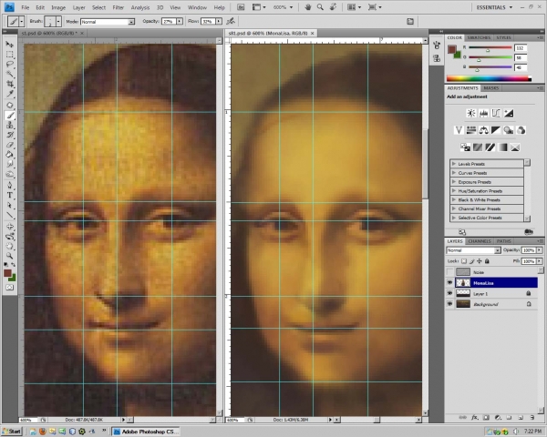Add a Gradient Map adjustment
Viewport: 547px width, 437px height.
(502, 147)
